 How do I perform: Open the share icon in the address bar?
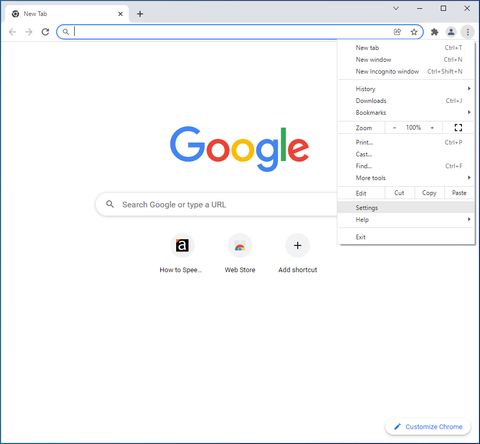pyautogui.click(x=397, y=31)
